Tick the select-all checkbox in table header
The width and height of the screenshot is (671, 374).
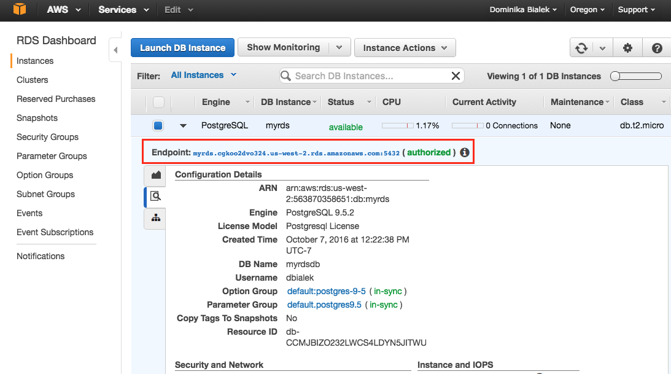tap(159, 103)
